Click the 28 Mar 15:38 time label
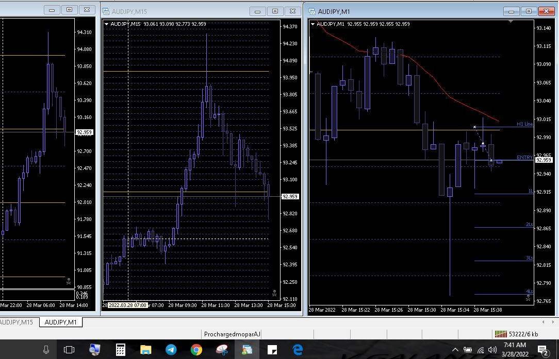 point(488,310)
